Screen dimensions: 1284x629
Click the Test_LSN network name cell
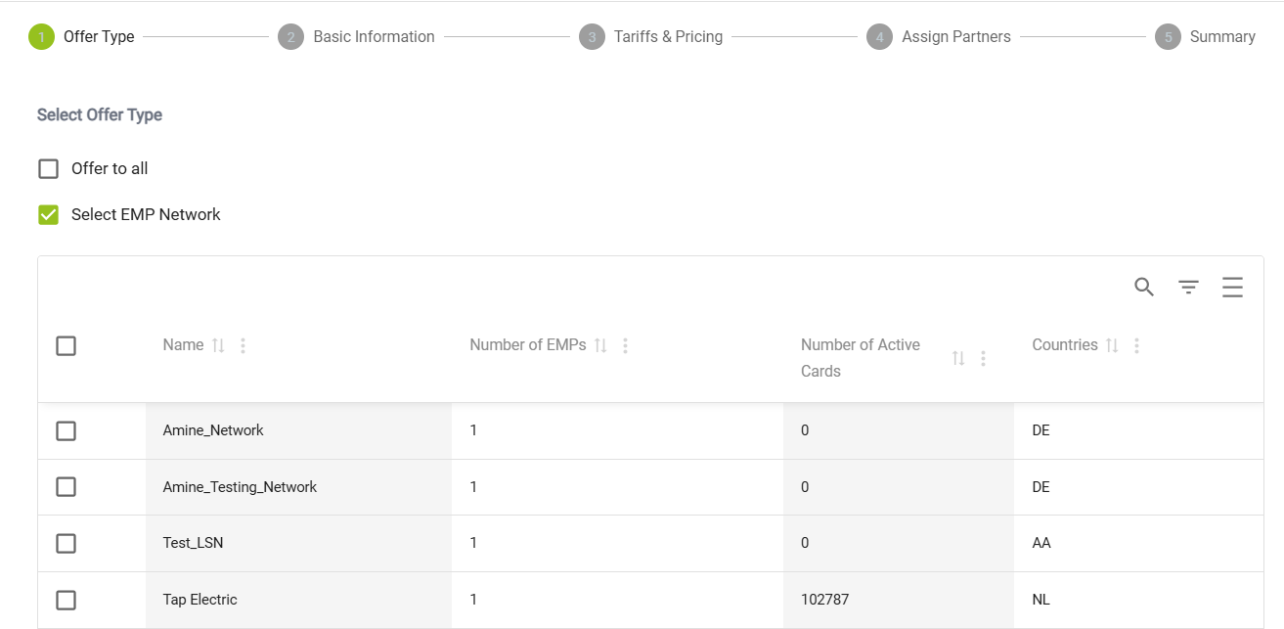pos(194,543)
